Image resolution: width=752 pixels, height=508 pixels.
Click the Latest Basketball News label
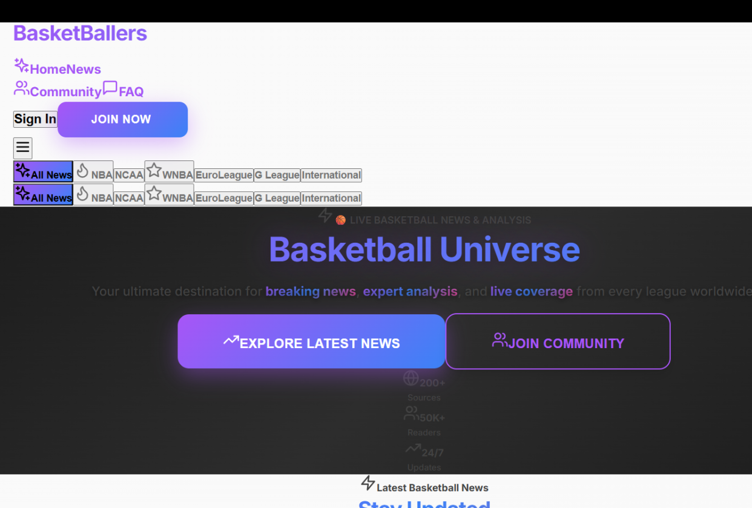(432, 488)
